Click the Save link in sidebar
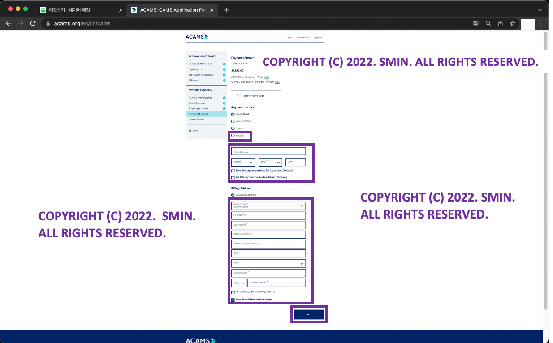Screen dimensions: 553x343 (195, 131)
